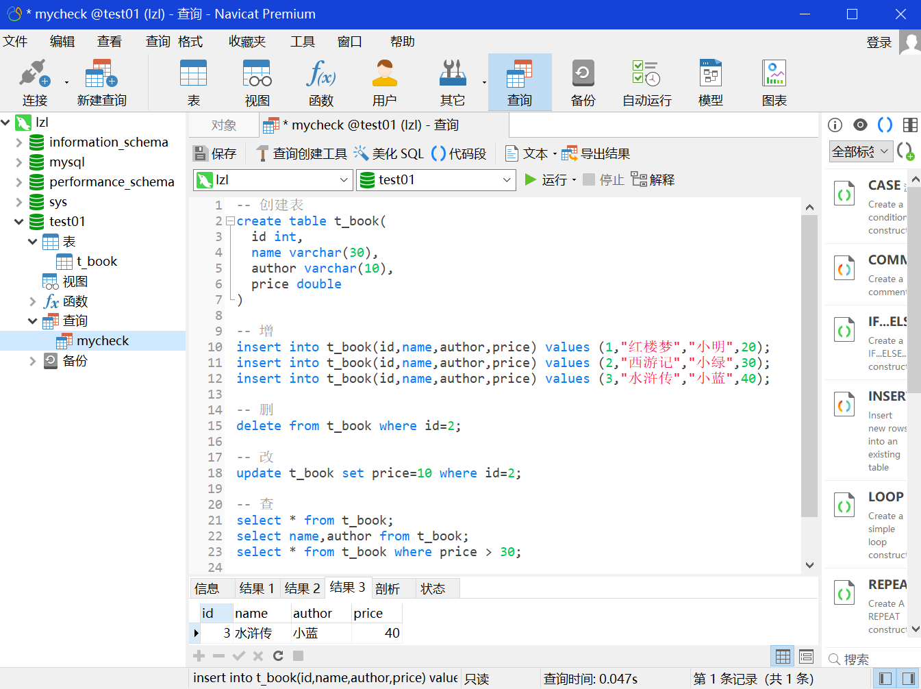Click the Model (模型) toolbar icon
The image size is (921, 689).
pos(710,82)
